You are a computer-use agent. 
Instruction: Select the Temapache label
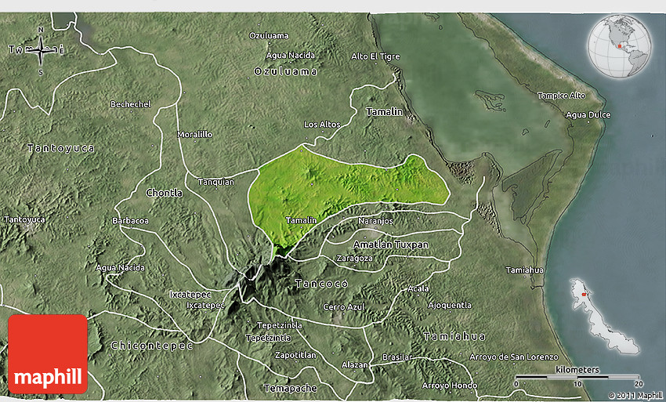coord(291,388)
